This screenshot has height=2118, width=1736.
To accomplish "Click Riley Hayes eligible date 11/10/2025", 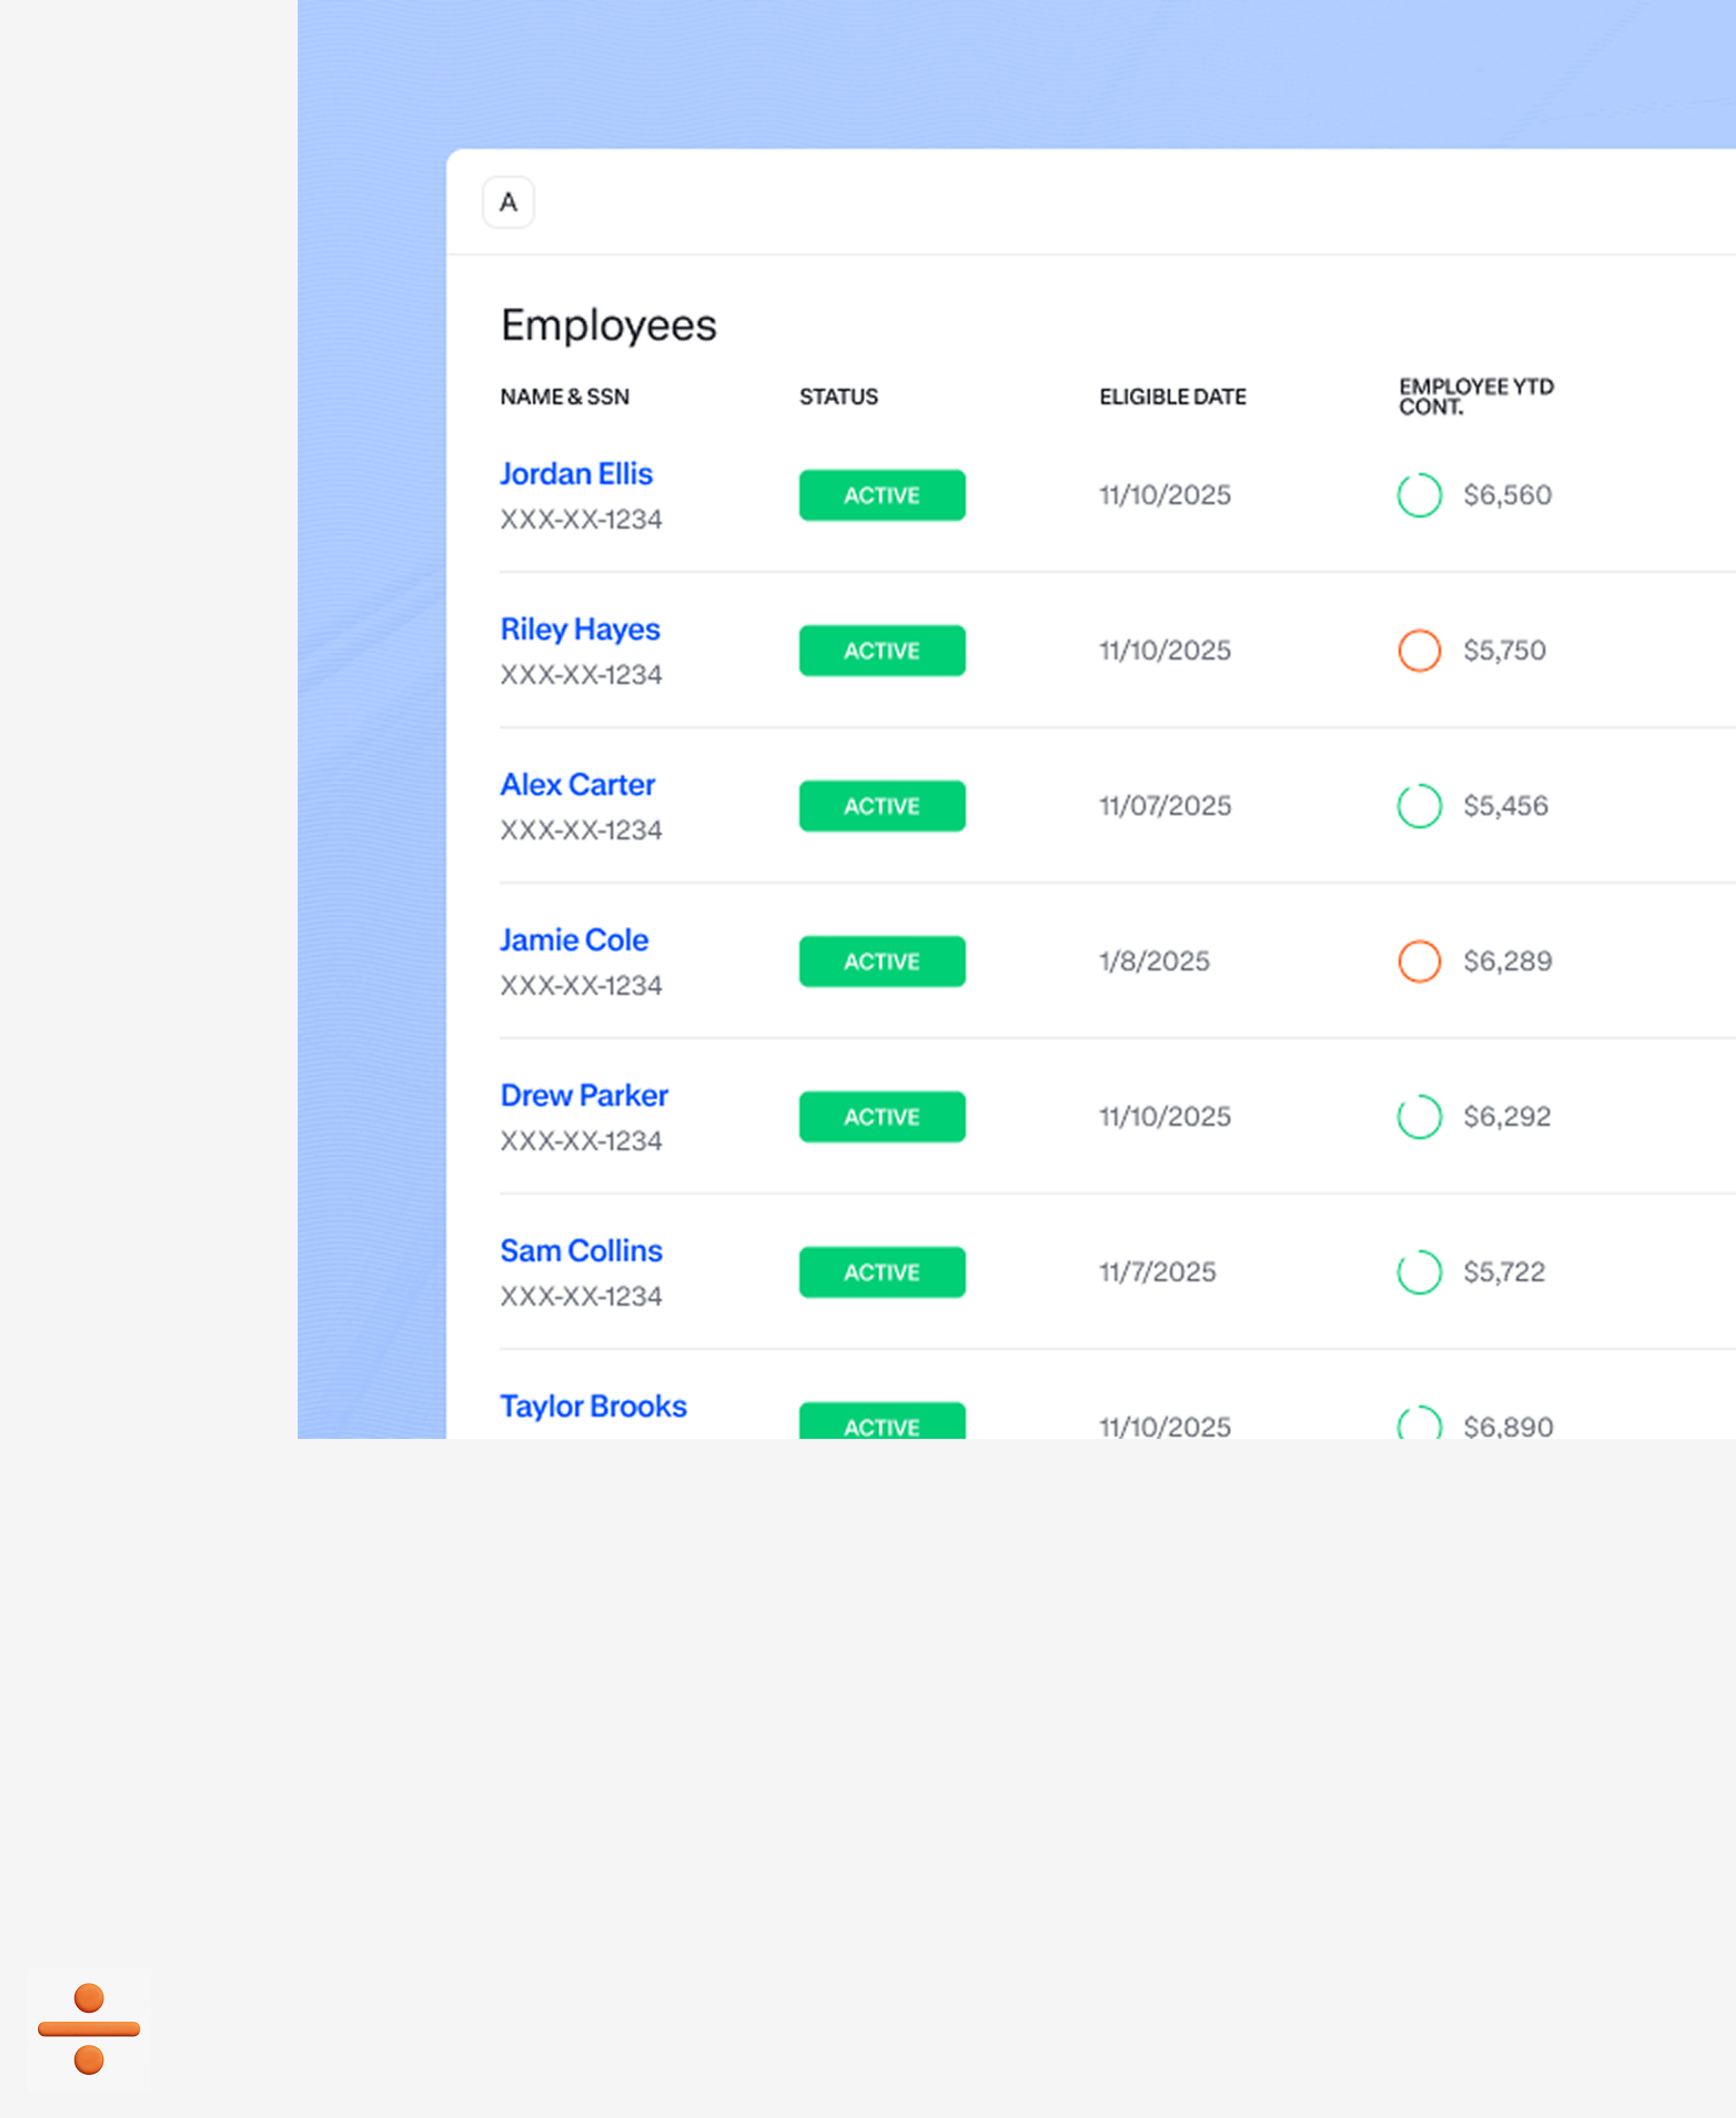I will 1165,650.
